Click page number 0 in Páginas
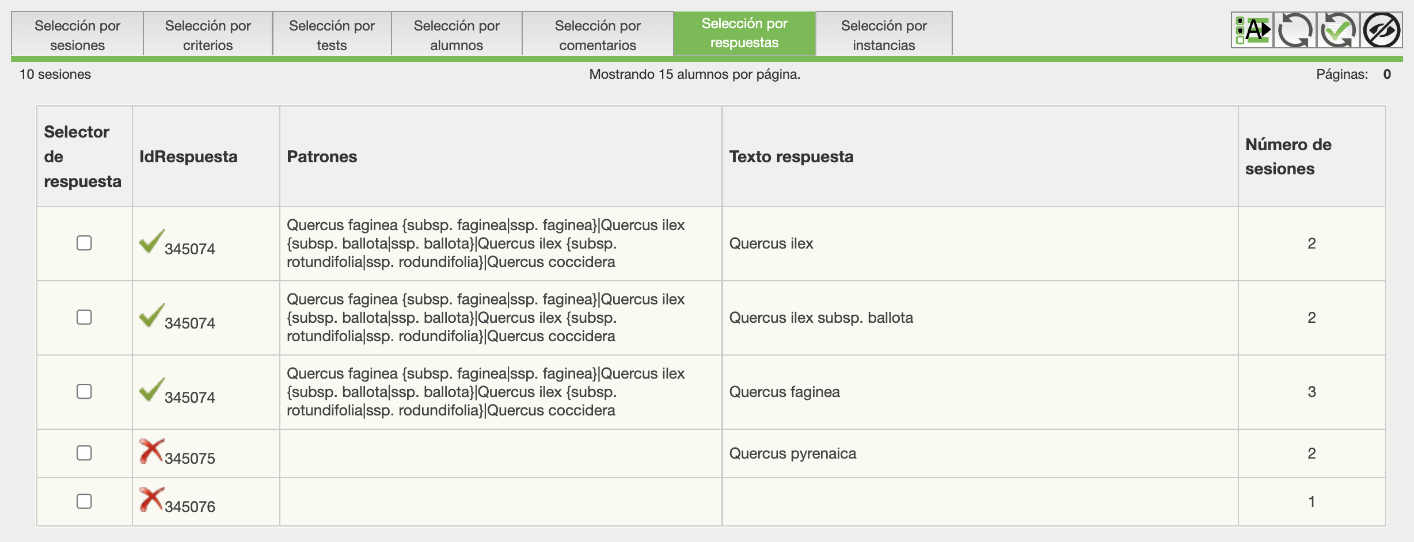Image resolution: width=1414 pixels, height=542 pixels. click(x=1387, y=74)
